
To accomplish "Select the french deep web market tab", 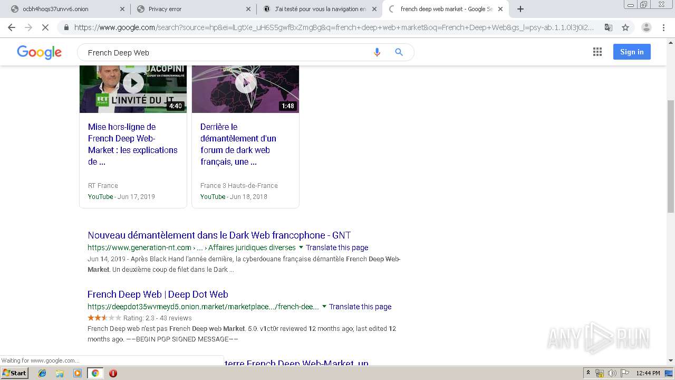I will pos(446,9).
